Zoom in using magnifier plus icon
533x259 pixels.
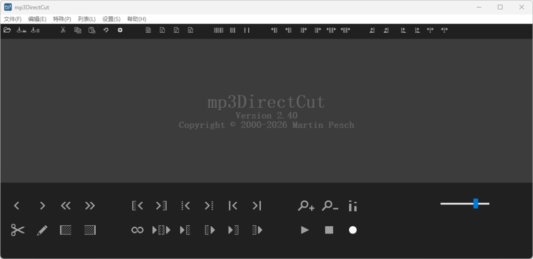306,206
